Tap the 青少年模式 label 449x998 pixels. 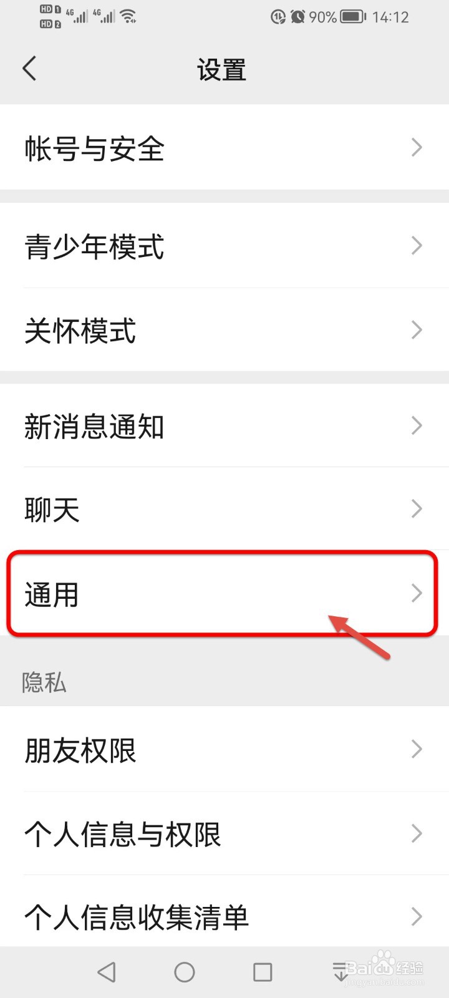[x=94, y=246]
